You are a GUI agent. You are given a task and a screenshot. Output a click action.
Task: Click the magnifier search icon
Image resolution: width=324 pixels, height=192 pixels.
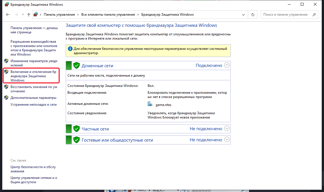click(x=314, y=15)
